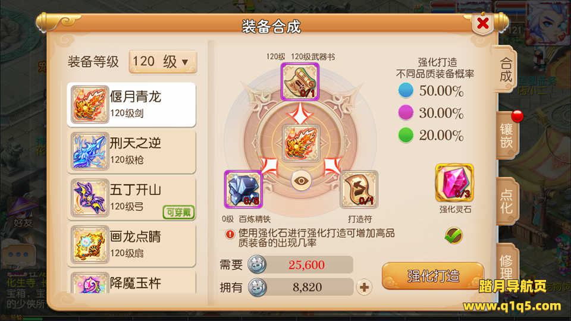Click the silver coin icon beside 需要

257,265
